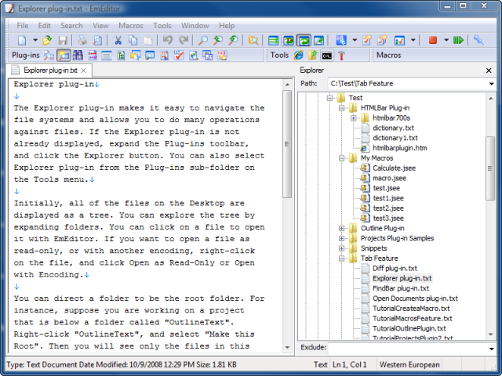The image size is (502, 376).
Task: Click the Print icon
Action: (x=82, y=40)
